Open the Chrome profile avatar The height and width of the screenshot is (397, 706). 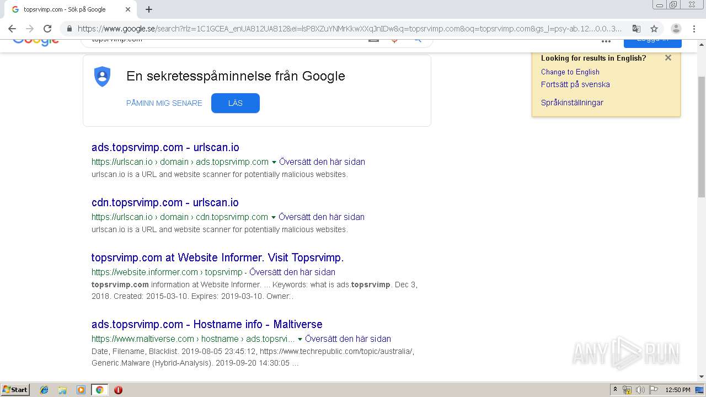click(676, 29)
